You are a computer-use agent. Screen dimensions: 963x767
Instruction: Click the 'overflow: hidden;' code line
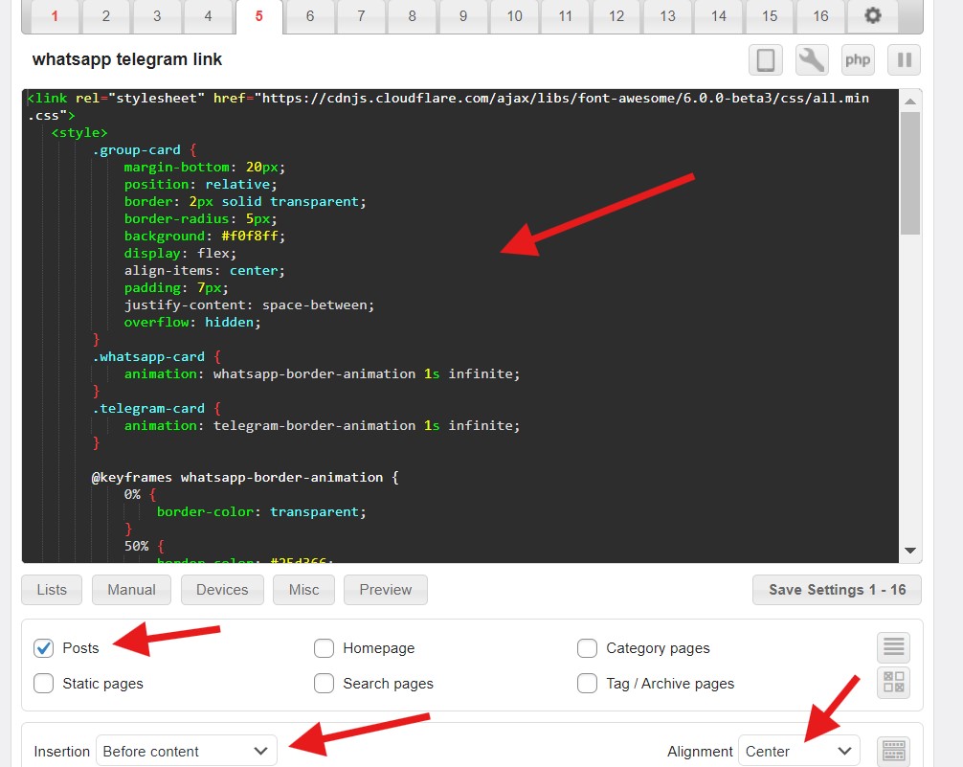click(x=192, y=322)
